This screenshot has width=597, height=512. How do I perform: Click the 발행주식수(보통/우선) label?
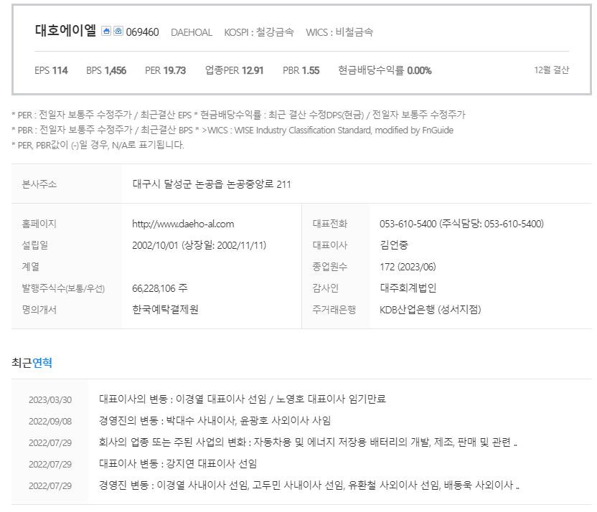[63, 288]
